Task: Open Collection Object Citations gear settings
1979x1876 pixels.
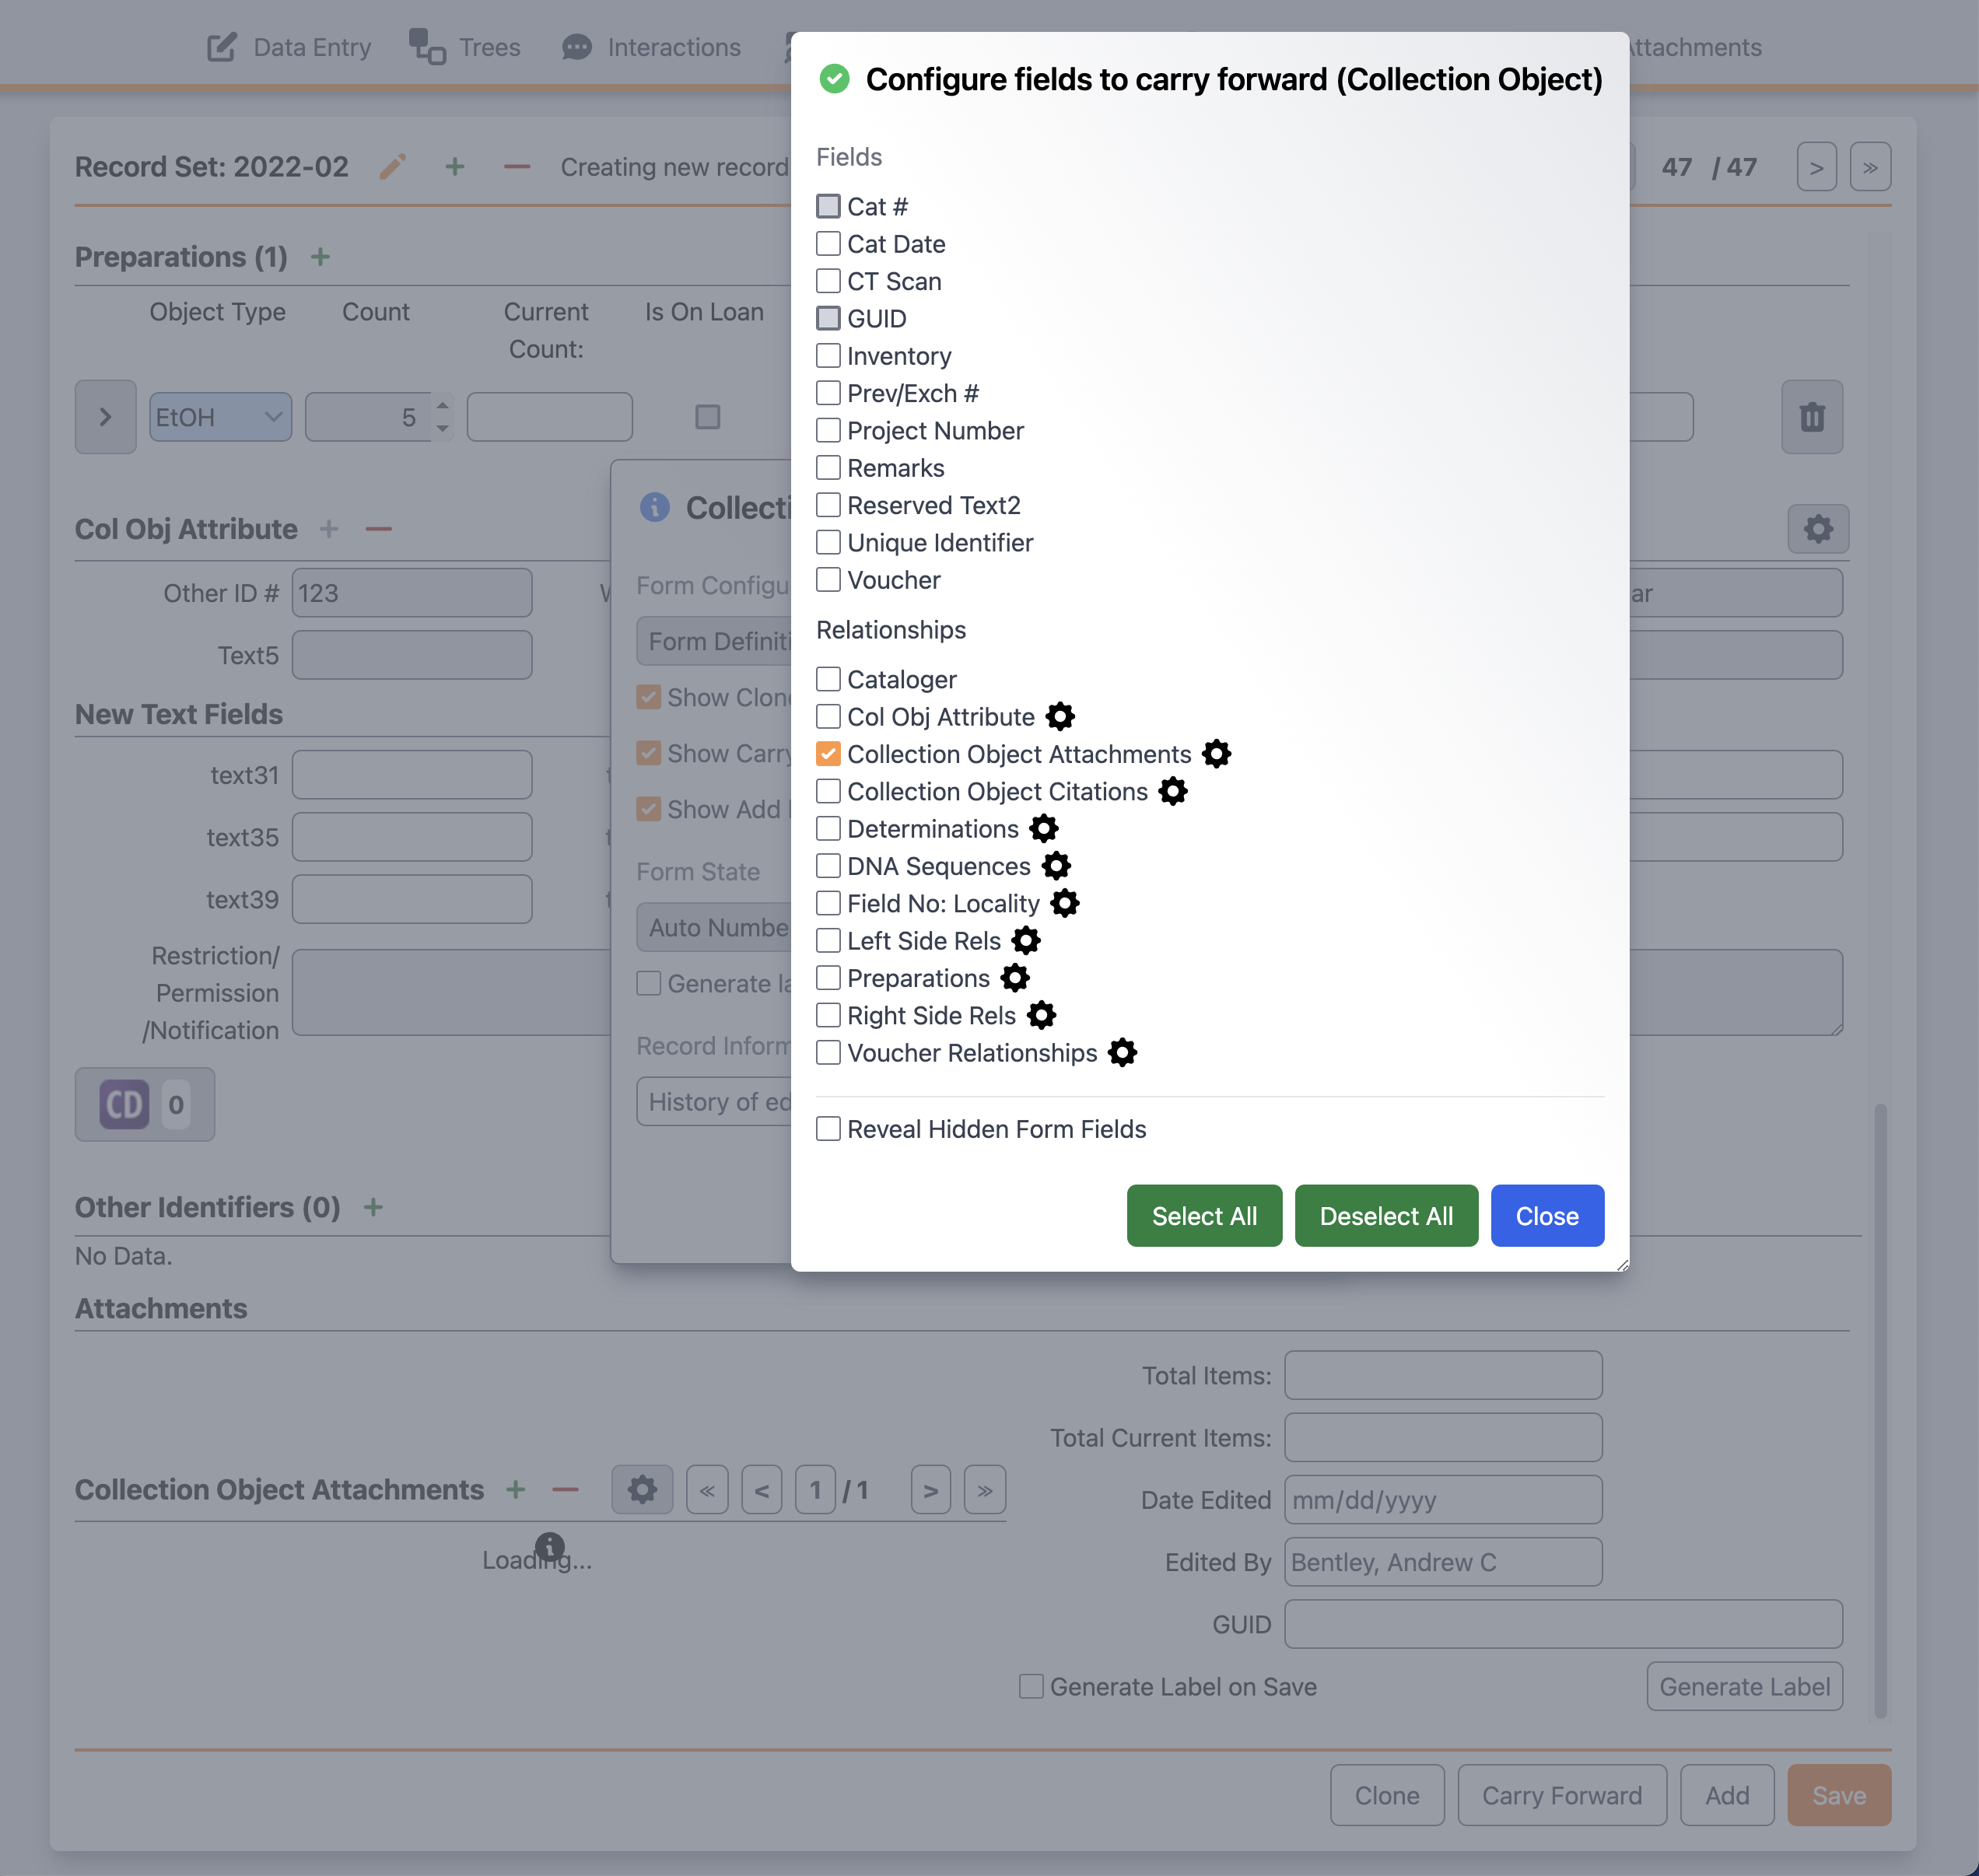Action: point(1173,791)
